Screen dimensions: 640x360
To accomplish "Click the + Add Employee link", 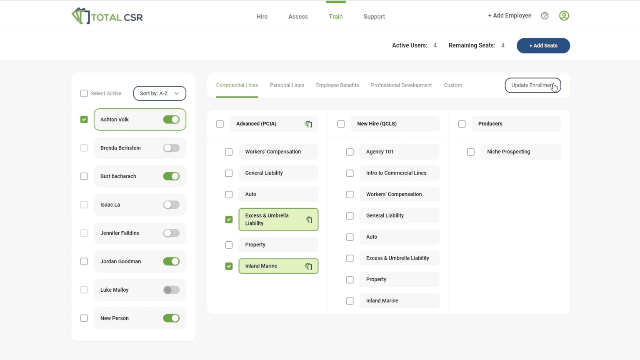I will click(x=510, y=15).
